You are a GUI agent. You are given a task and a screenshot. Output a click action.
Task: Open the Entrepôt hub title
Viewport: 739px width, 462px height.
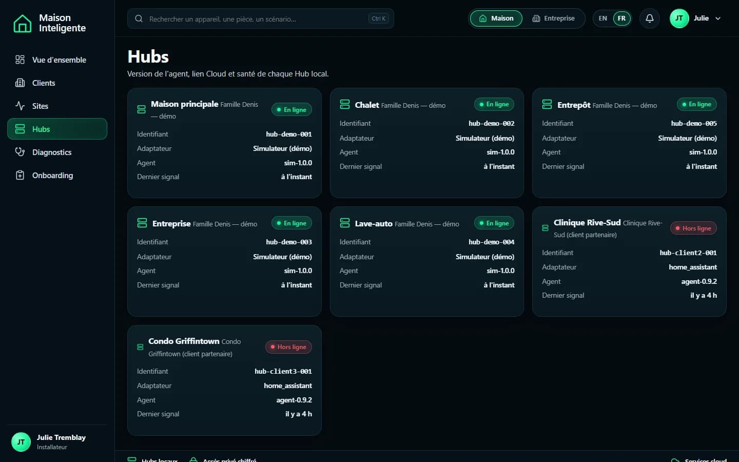click(574, 105)
